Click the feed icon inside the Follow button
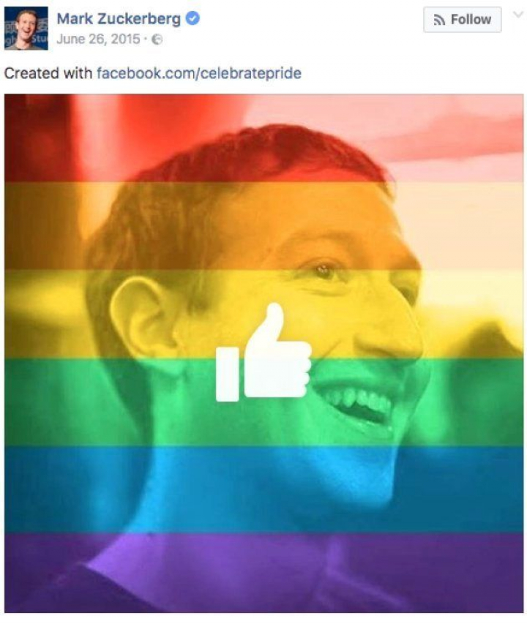 click(439, 20)
